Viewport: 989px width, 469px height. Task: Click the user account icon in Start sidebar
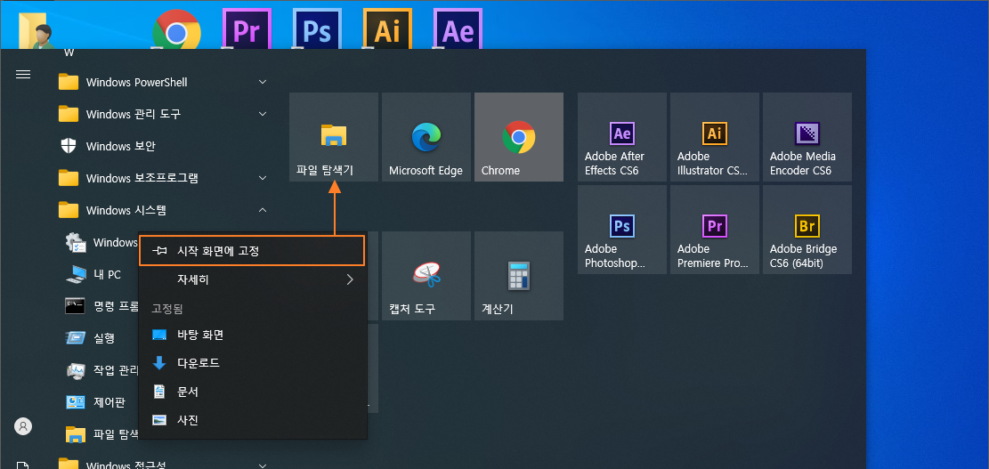tap(23, 426)
